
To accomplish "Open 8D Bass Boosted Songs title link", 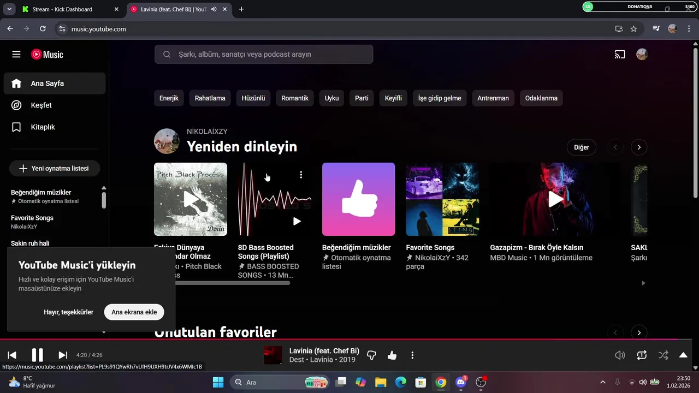I will pyautogui.click(x=266, y=252).
